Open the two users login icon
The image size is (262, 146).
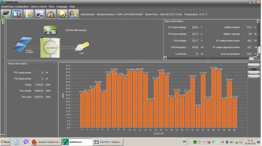[x=74, y=14]
